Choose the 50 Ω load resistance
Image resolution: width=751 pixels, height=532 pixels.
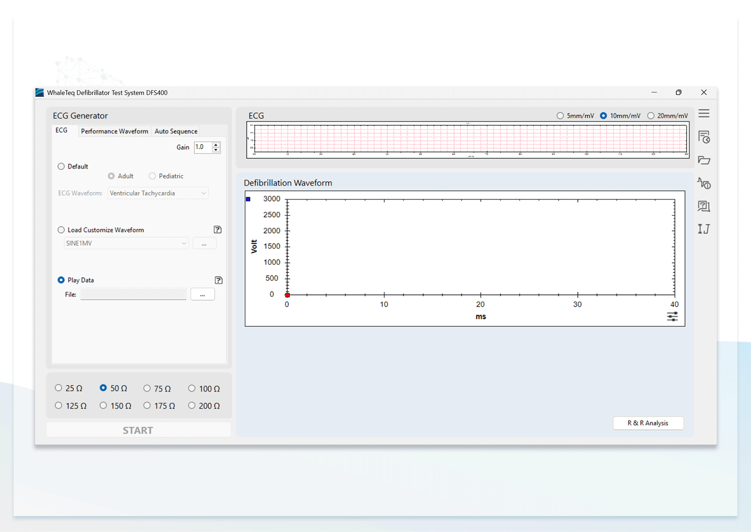click(x=103, y=388)
